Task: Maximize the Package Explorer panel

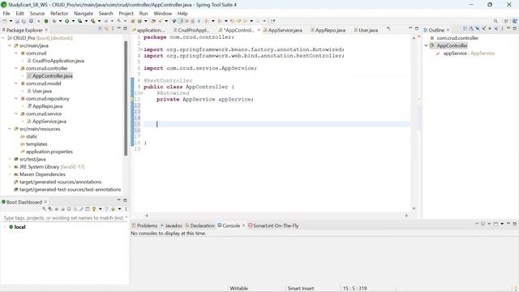Action: (x=125, y=29)
